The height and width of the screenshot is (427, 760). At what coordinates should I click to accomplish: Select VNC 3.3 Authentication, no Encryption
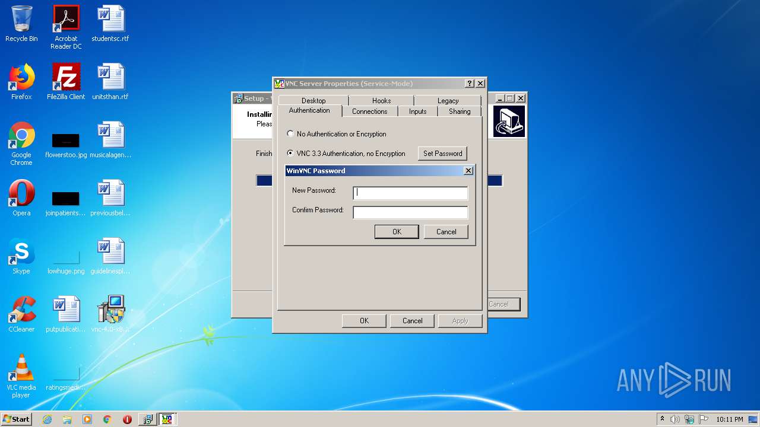tap(346, 154)
